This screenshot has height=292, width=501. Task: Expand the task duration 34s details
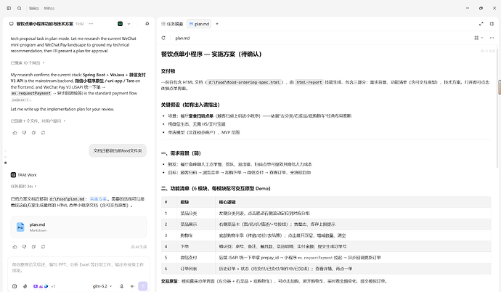[23, 186]
